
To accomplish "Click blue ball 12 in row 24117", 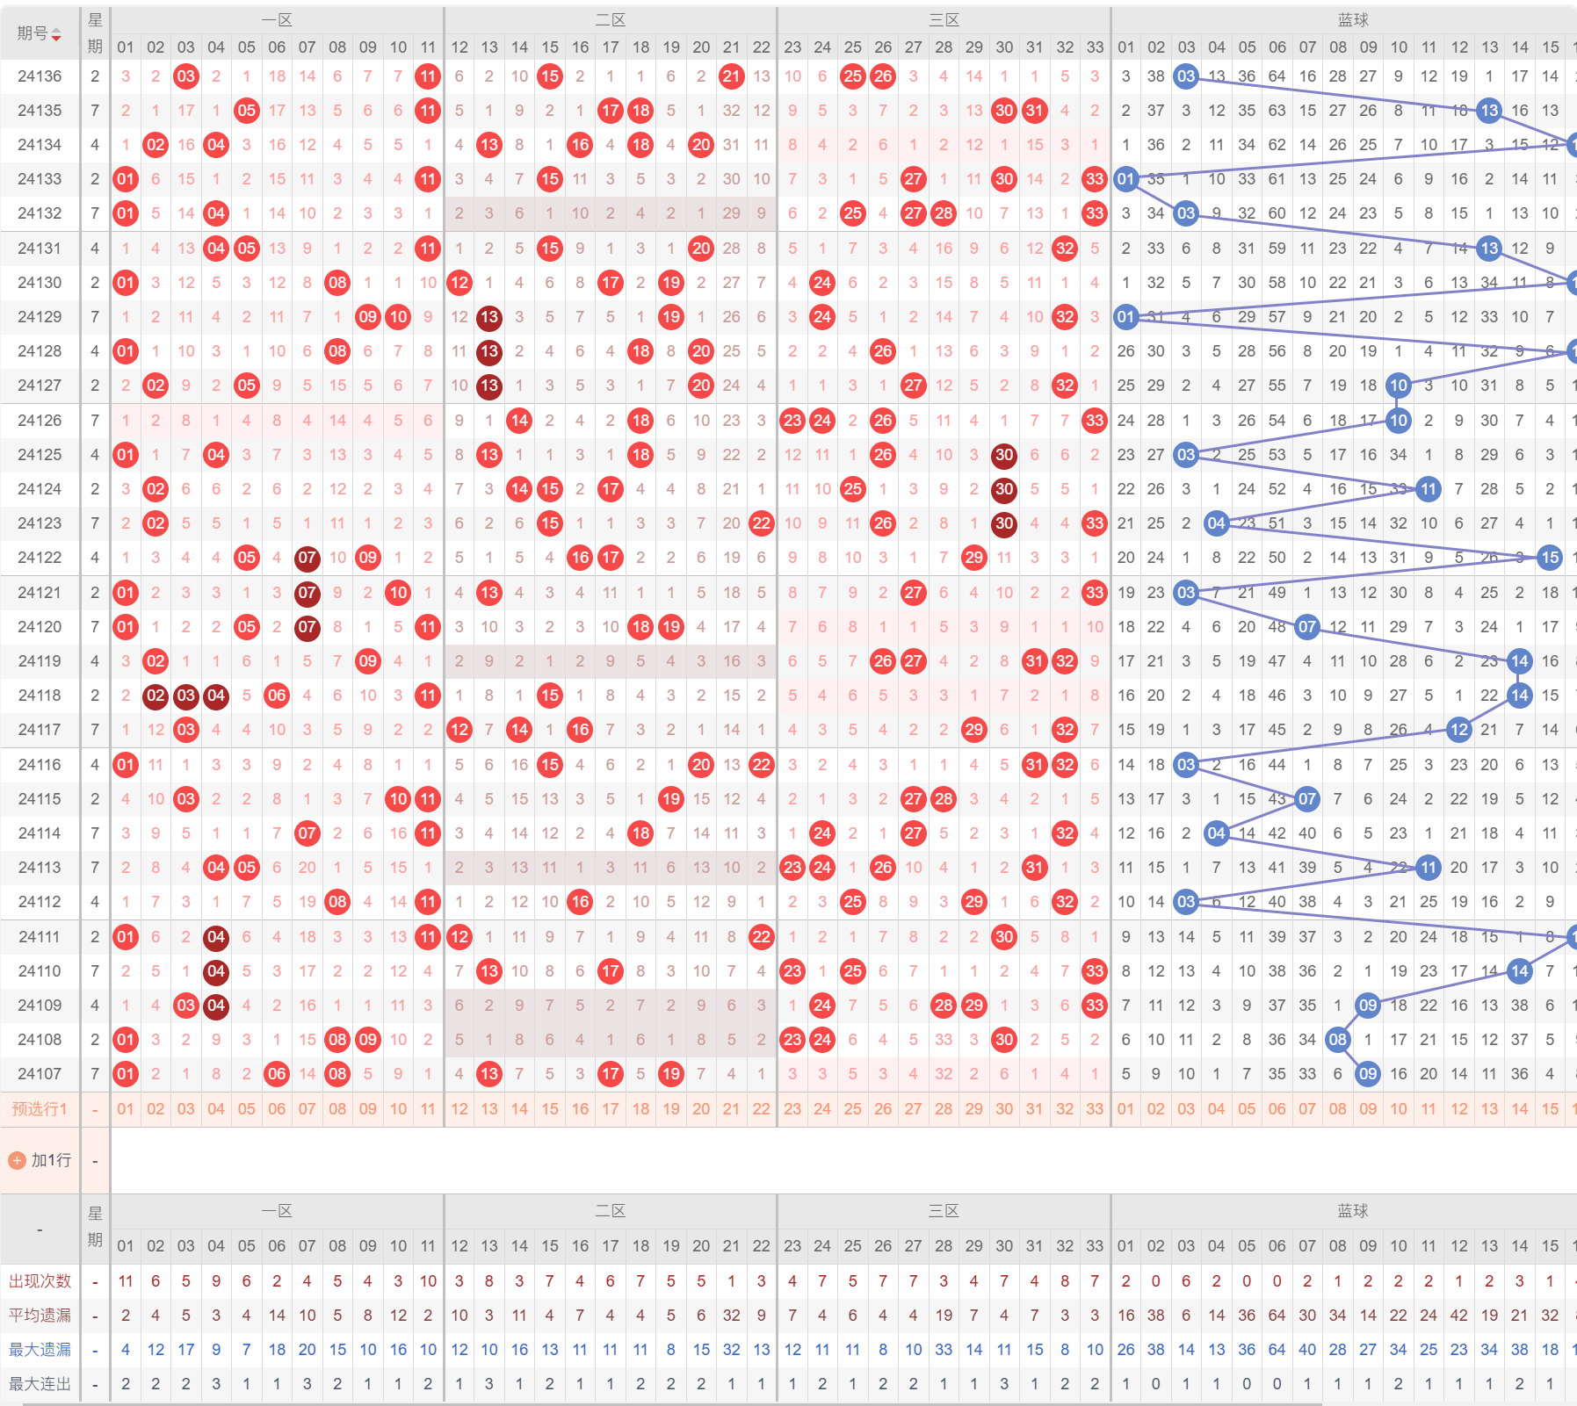I will [1459, 730].
